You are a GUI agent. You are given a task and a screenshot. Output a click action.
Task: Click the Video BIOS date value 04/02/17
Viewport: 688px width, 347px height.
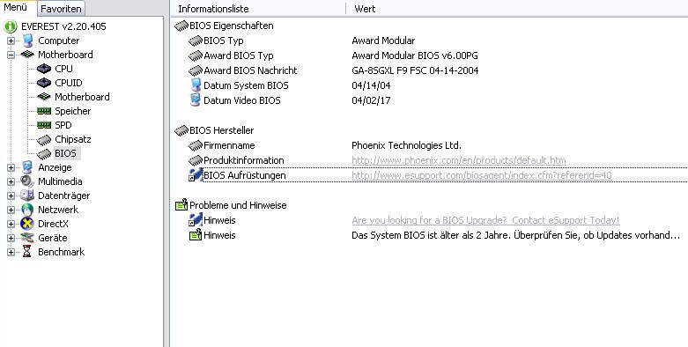point(371,100)
